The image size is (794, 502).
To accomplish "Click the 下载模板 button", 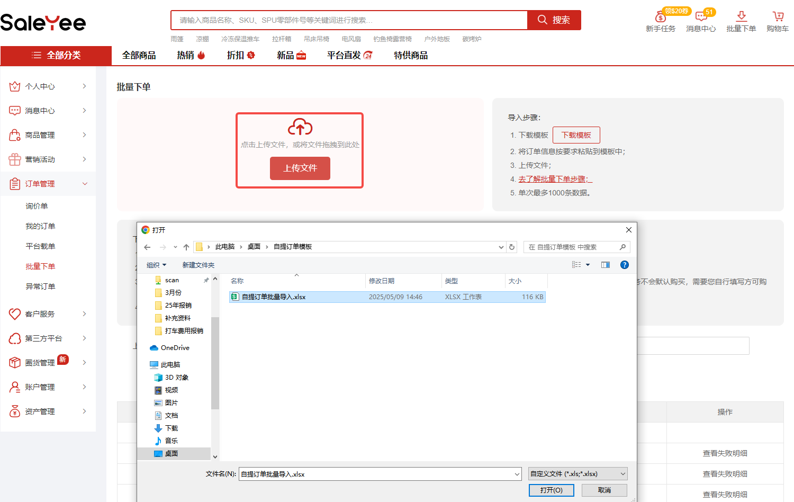I will [576, 135].
